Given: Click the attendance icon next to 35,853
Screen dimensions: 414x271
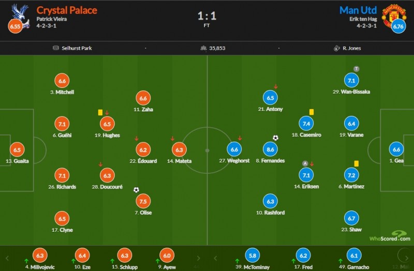Looking at the screenshot, I should click(203, 48).
